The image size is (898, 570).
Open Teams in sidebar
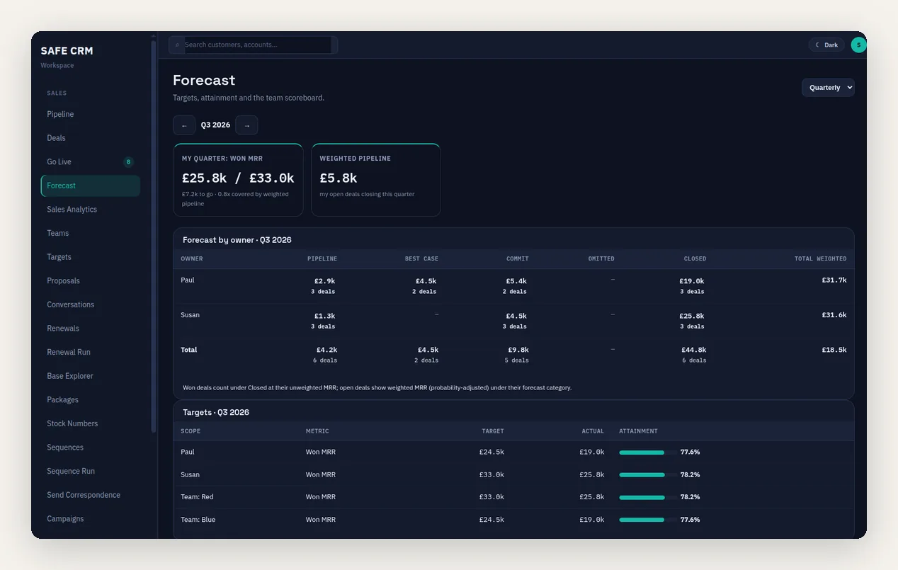tap(91, 233)
